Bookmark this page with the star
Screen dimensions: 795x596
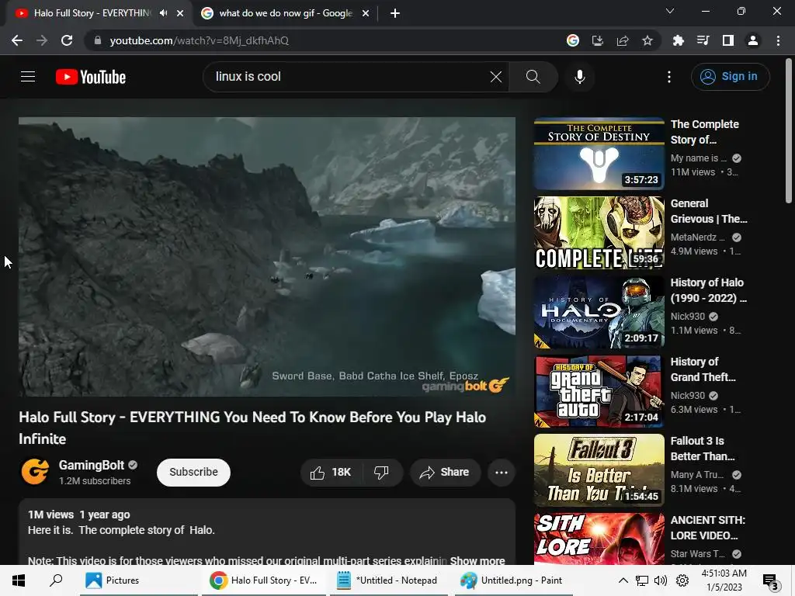pyautogui.click(x=647, y=40)
